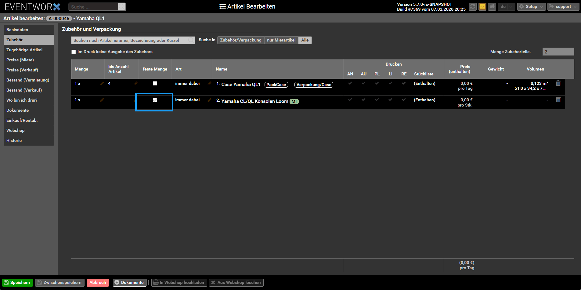The image size is (581, 290).
Task: Click the accessory search input field
Action: coord(130,40)
